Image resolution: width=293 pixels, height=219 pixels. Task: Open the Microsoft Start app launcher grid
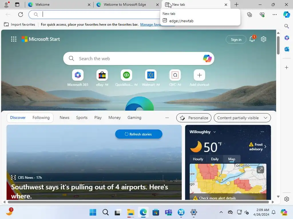14,39
